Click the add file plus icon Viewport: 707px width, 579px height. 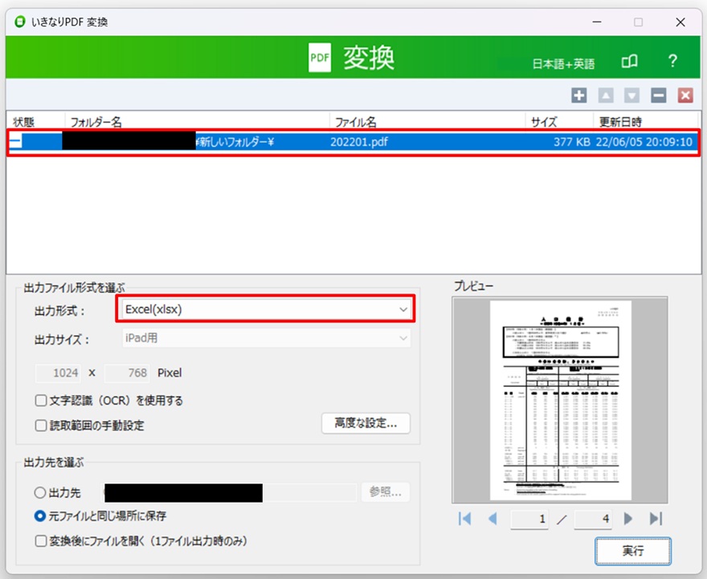[579, 96]
